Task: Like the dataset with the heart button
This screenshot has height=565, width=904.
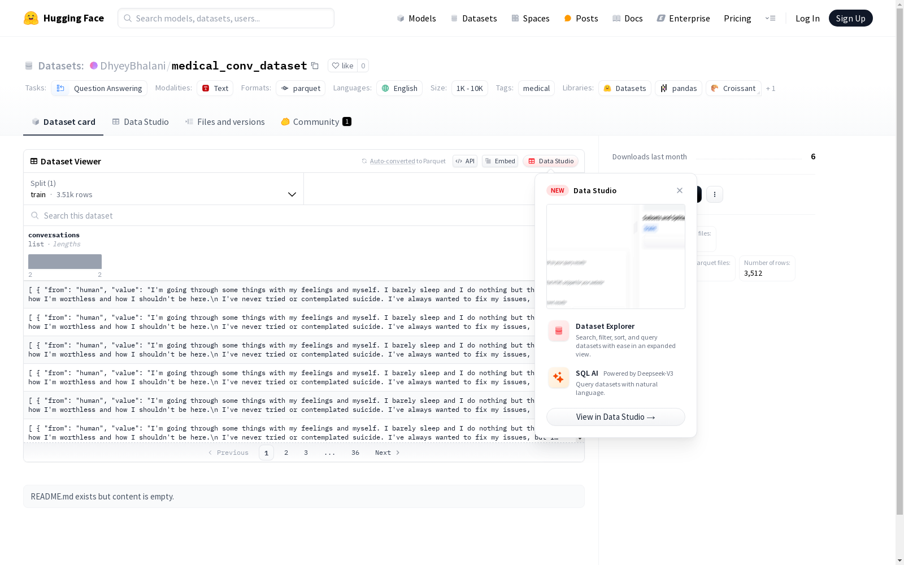Action: (x=342, y=66)
